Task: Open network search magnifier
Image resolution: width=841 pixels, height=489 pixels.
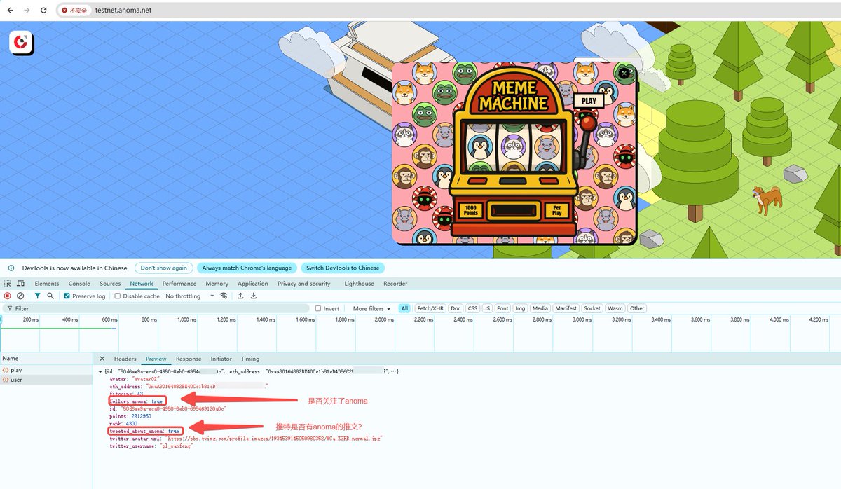Action: [x=50, y=296]
